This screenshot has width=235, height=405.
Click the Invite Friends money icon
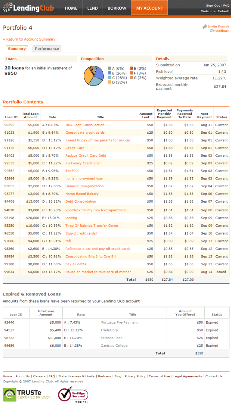click(205, 26)
